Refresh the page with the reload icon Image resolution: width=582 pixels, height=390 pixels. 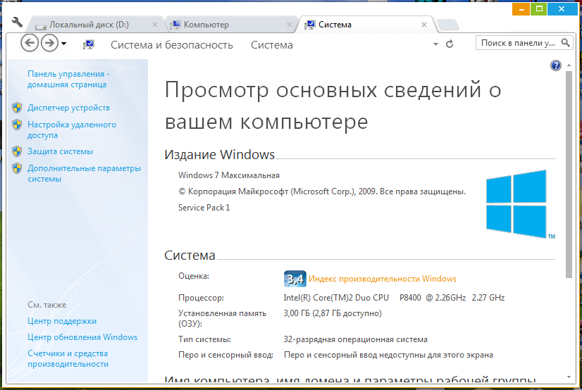click(450, 44)
